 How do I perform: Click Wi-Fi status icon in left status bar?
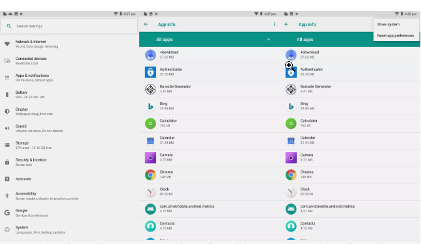(116, 14)
